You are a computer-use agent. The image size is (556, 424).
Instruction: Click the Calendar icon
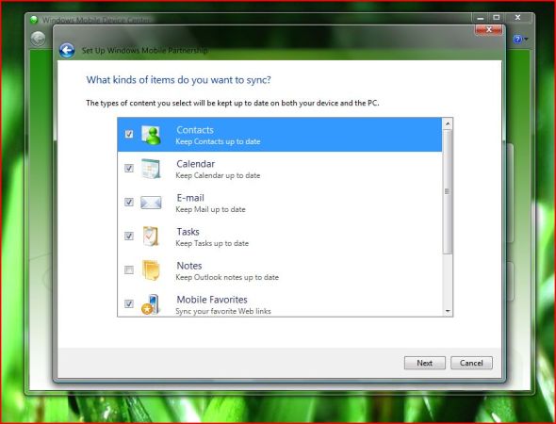tap(151, 169)
